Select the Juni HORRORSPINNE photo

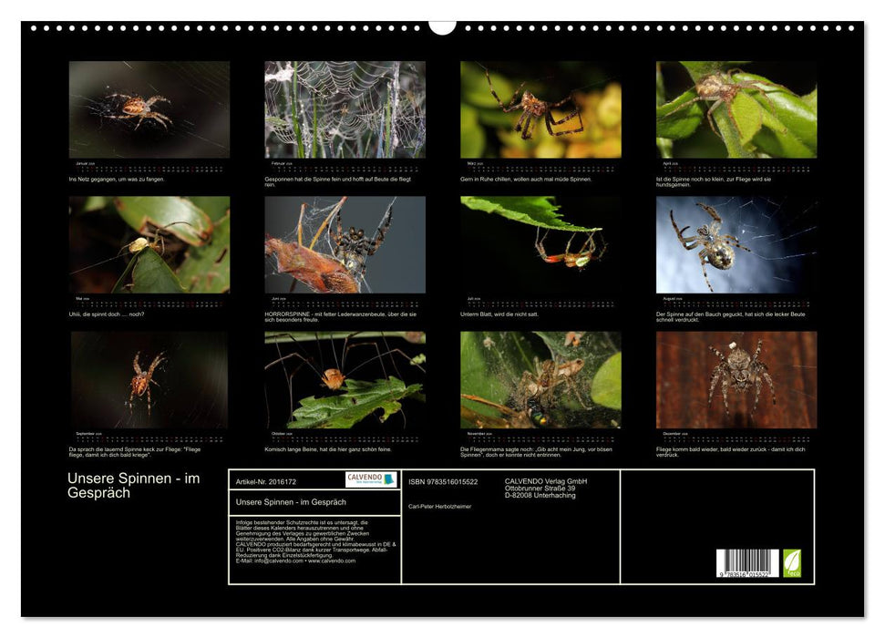(x=345, y=244)
